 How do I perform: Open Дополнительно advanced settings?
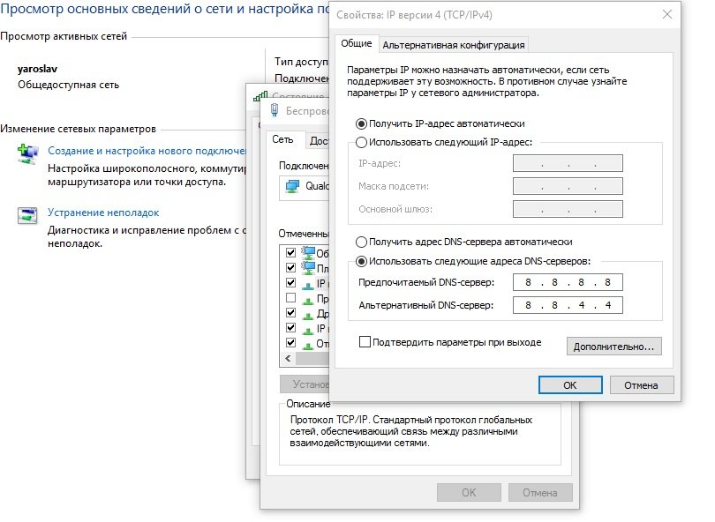coord(613,347)
